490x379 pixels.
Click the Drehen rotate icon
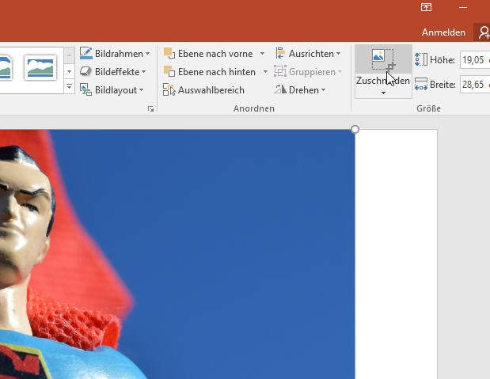point(280,89)
